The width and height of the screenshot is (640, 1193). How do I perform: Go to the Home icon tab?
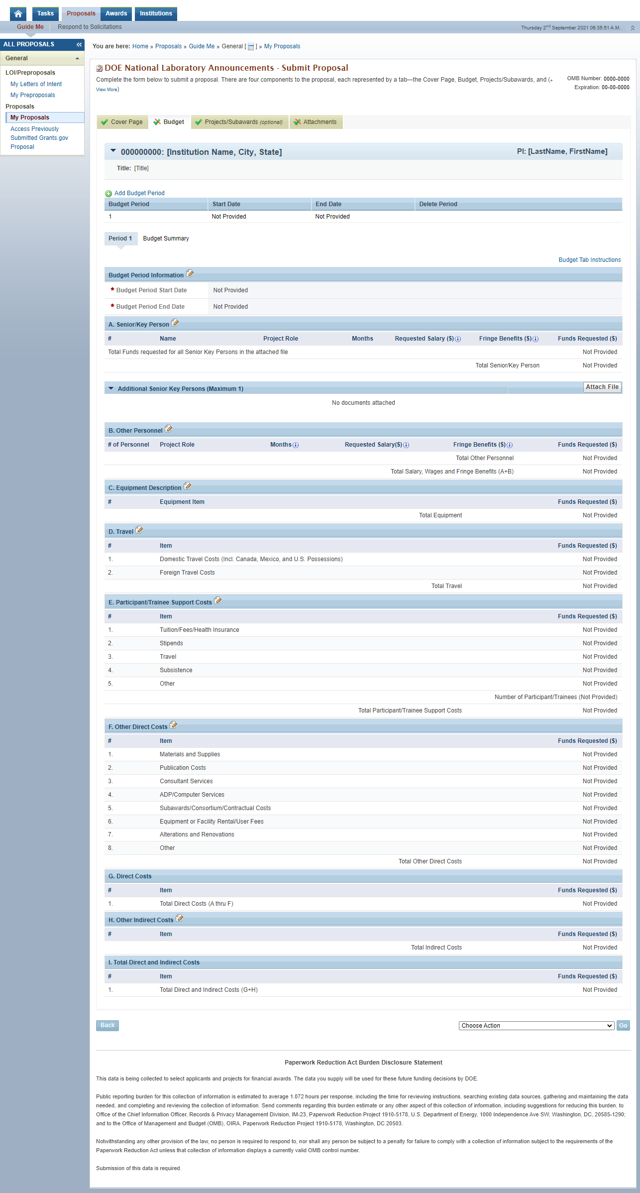pyautogui.click(x=18, y=13)
